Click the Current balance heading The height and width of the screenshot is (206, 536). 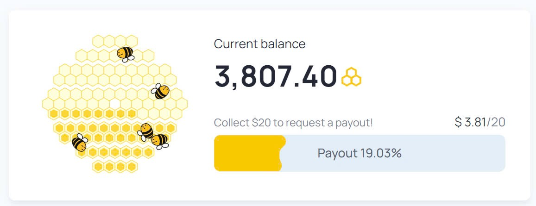pos(259,44)
